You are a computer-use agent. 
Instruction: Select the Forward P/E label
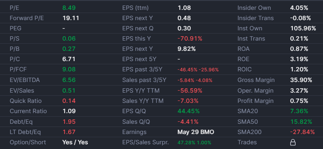[27, 18]
